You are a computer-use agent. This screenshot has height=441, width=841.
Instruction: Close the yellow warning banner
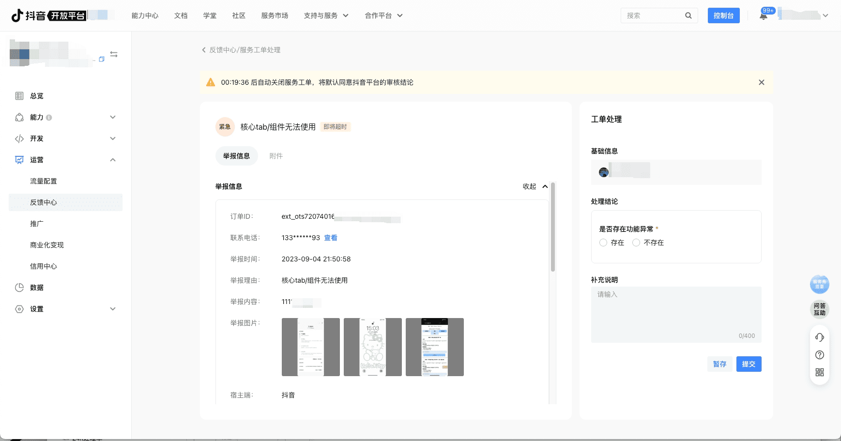tap(762, 82)
